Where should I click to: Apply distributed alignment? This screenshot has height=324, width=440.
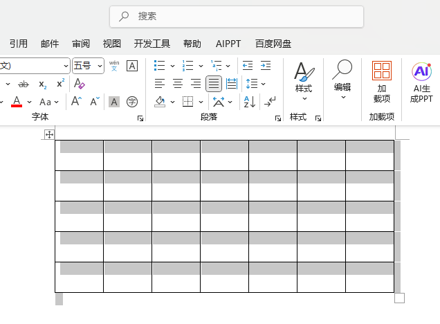pos(232,84)
